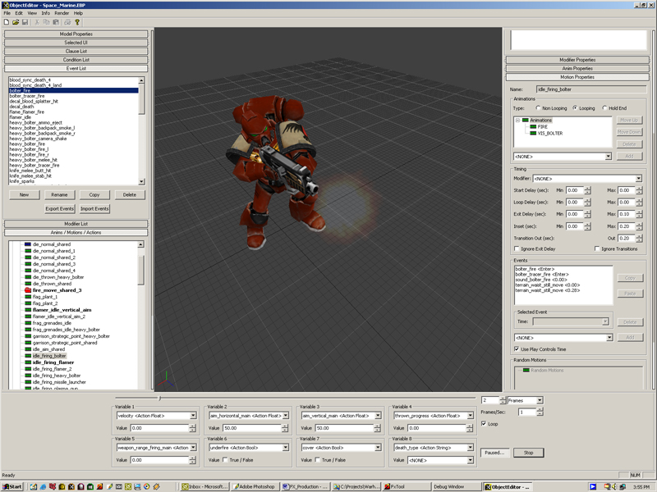657x492 pixels.
Task: Select blood_sync_death_4 in the event list
Action: 30,80
